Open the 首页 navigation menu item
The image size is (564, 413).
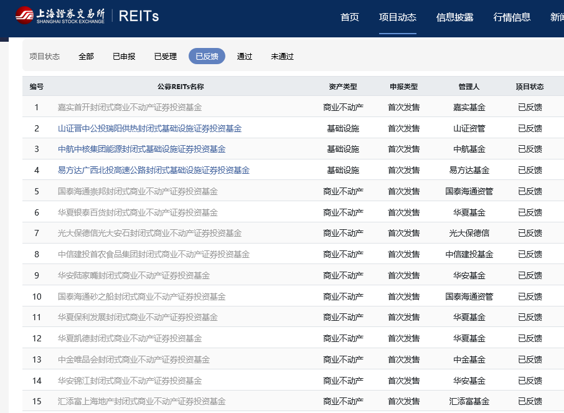coord(350,17)
